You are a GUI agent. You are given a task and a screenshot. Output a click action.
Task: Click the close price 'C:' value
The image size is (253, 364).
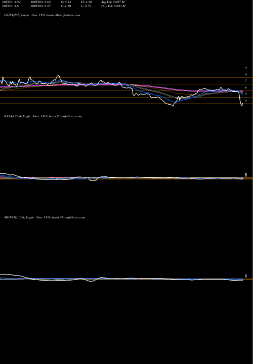pyautogui.click(x=66, y=6)
